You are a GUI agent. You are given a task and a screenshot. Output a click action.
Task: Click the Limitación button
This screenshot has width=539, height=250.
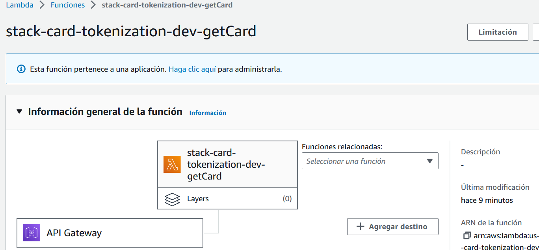497,32
